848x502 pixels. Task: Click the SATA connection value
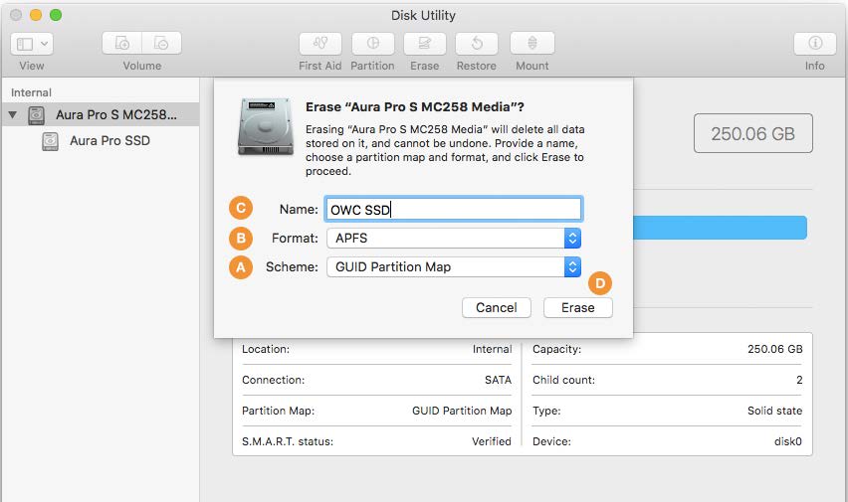click(498, 380)
